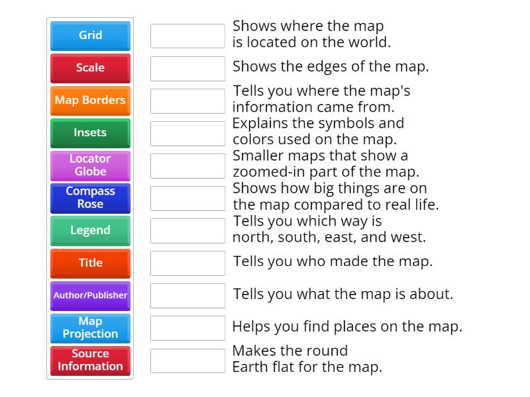Select the red Scale tile
The image size is (530, 397).
click(90, 68)
